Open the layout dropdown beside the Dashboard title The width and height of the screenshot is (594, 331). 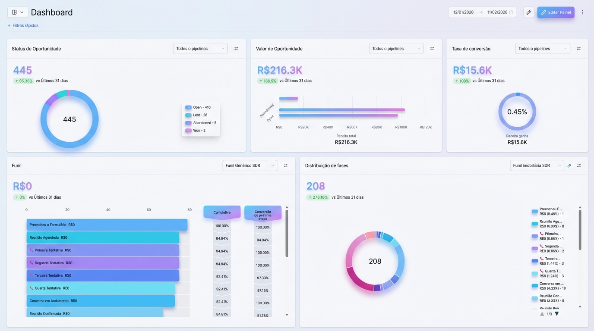(x=18, y=12)
